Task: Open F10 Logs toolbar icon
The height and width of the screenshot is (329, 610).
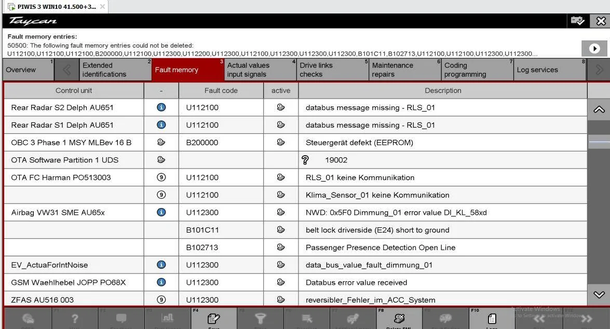Action: click(x=492, y=319)
